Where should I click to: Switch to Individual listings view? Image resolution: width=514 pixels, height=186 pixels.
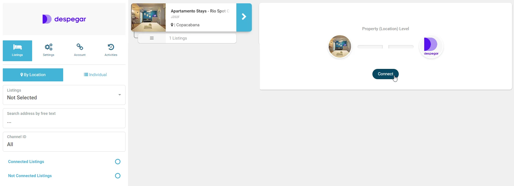[x=95, y=75]
